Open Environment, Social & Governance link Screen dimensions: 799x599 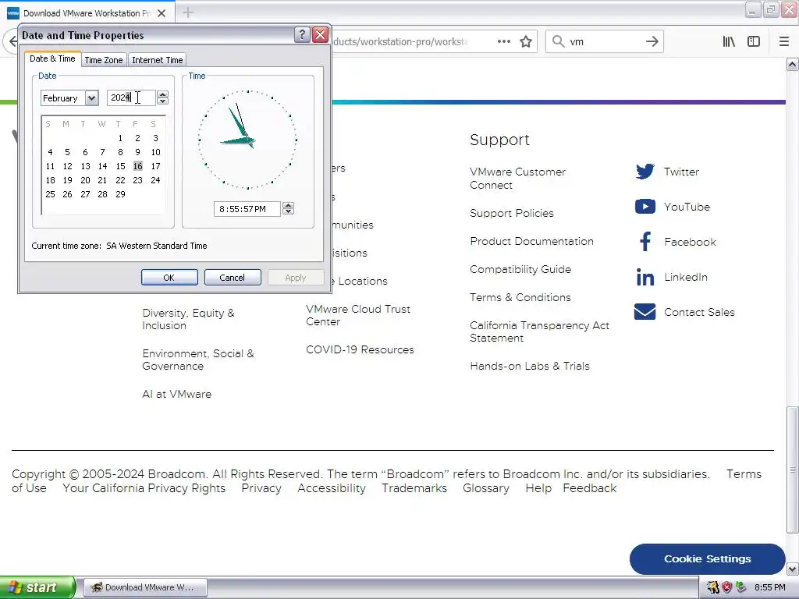(x=197, y=360)
